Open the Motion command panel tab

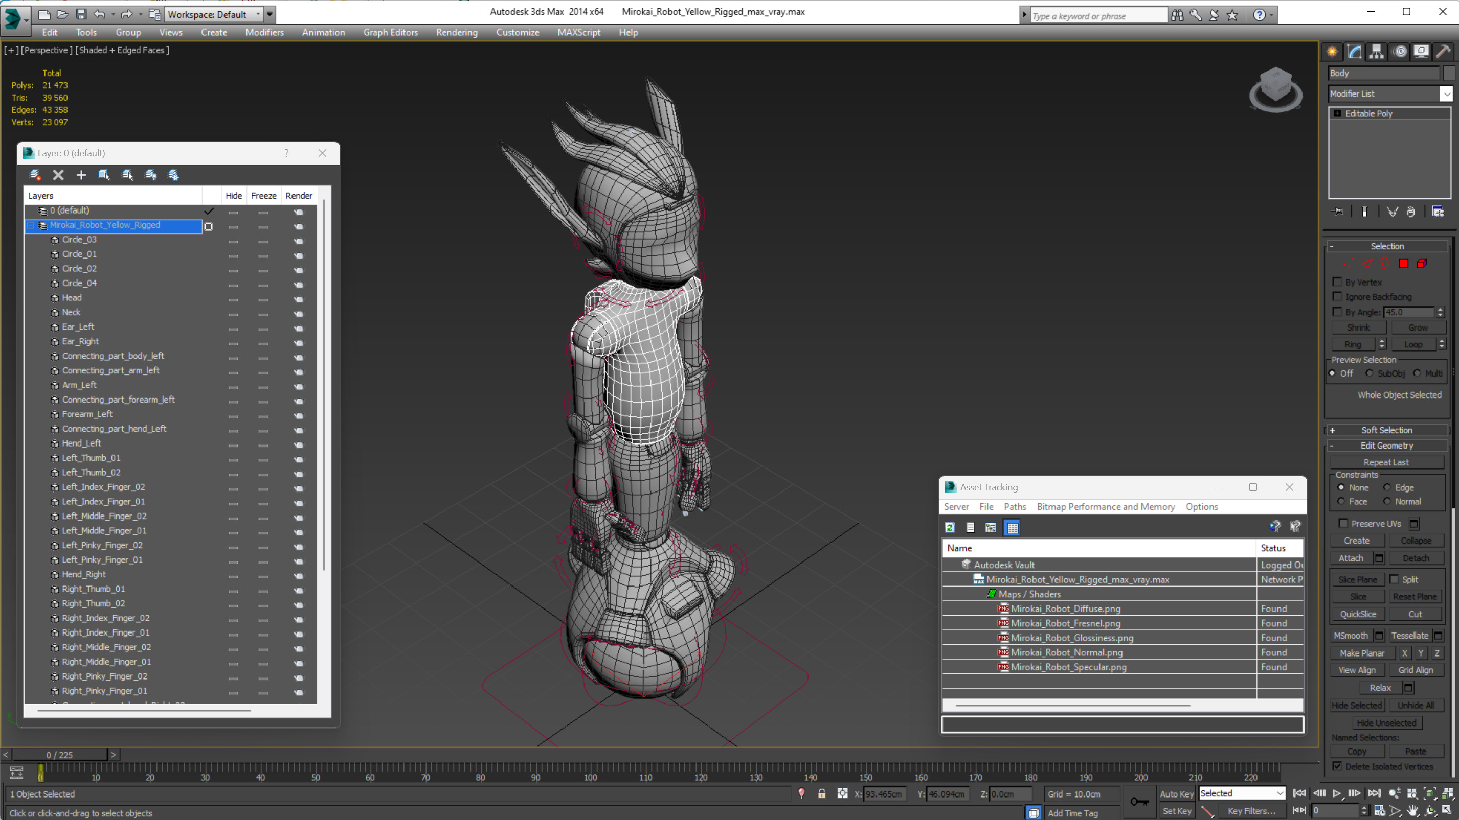(1400, 52)
